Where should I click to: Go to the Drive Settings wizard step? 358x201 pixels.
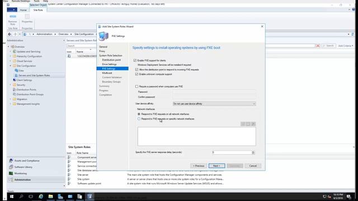click(x=110, y=64)
